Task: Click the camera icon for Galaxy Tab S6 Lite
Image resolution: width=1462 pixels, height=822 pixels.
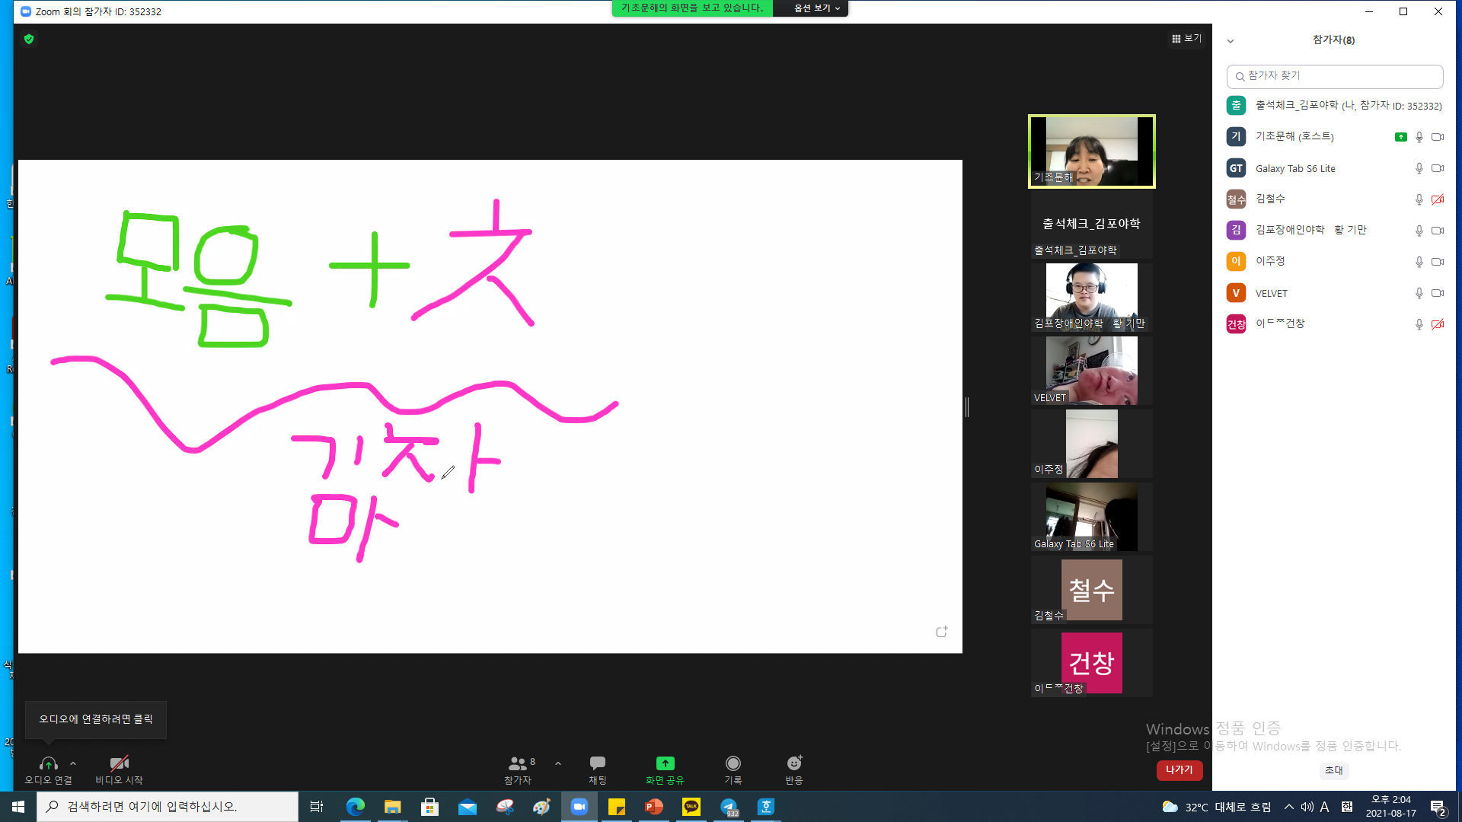Action: click(x=1438, y=168)
